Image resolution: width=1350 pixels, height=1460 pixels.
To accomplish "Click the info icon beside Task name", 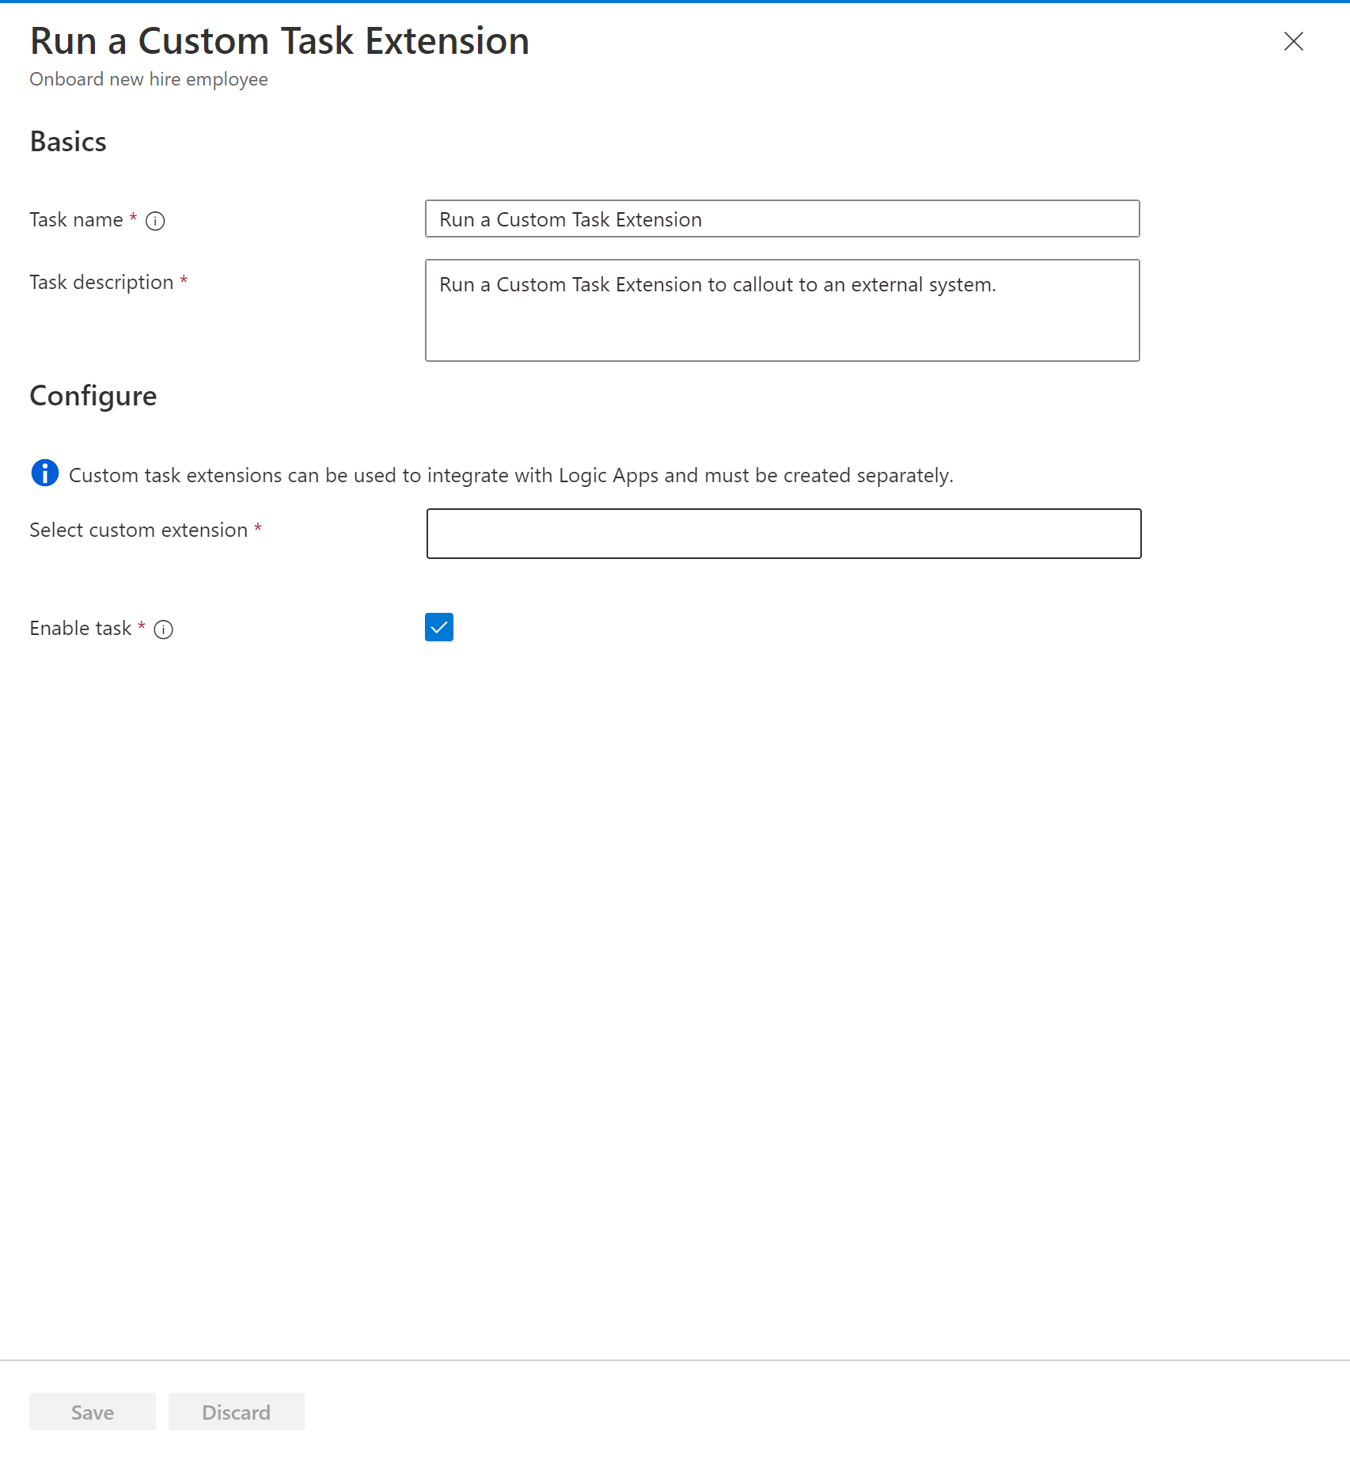I will (x=156, y=222).
